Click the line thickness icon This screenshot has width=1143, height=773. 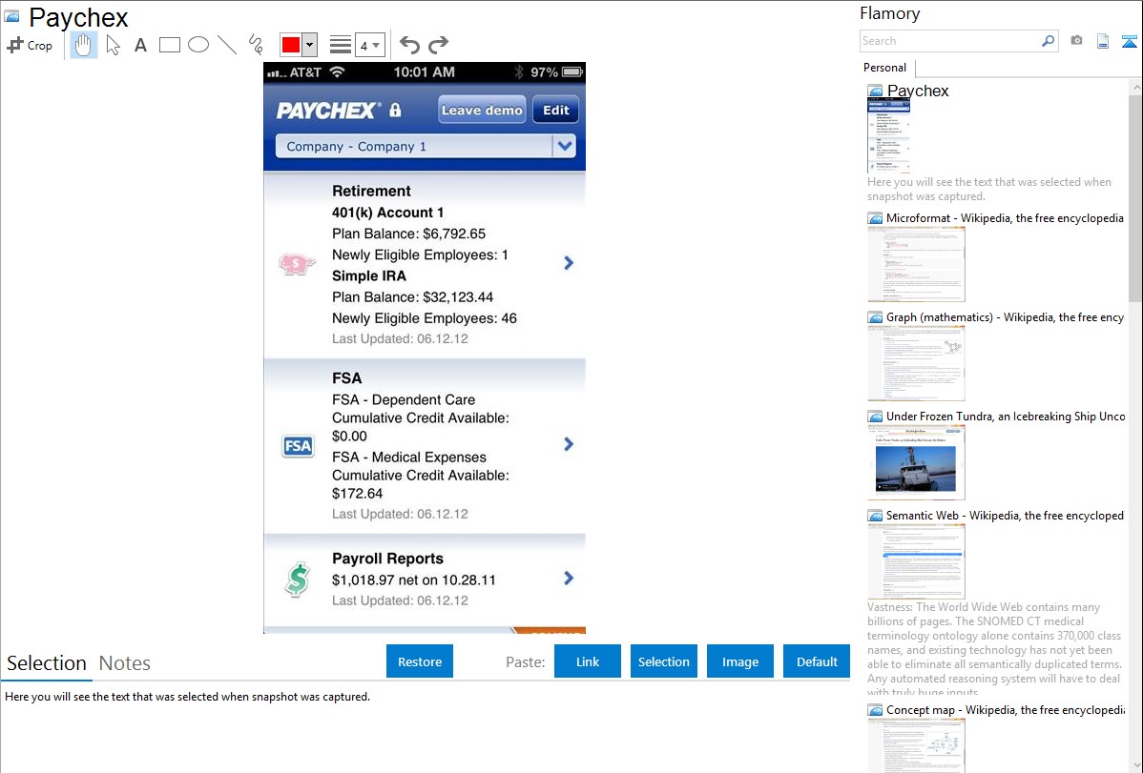[340, 45]
